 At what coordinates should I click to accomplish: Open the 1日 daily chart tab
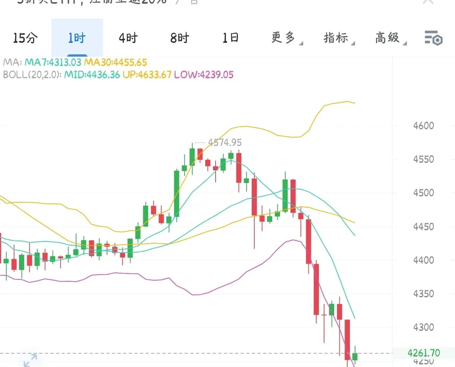[230, 38]
